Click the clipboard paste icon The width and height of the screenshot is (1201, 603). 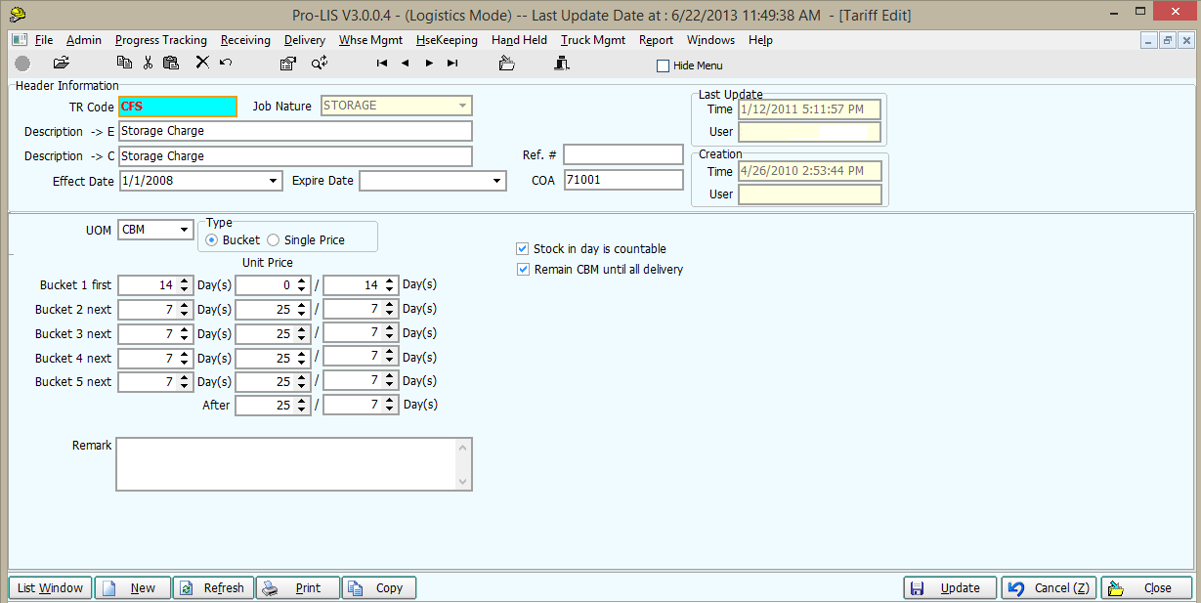tap(171, 63)
